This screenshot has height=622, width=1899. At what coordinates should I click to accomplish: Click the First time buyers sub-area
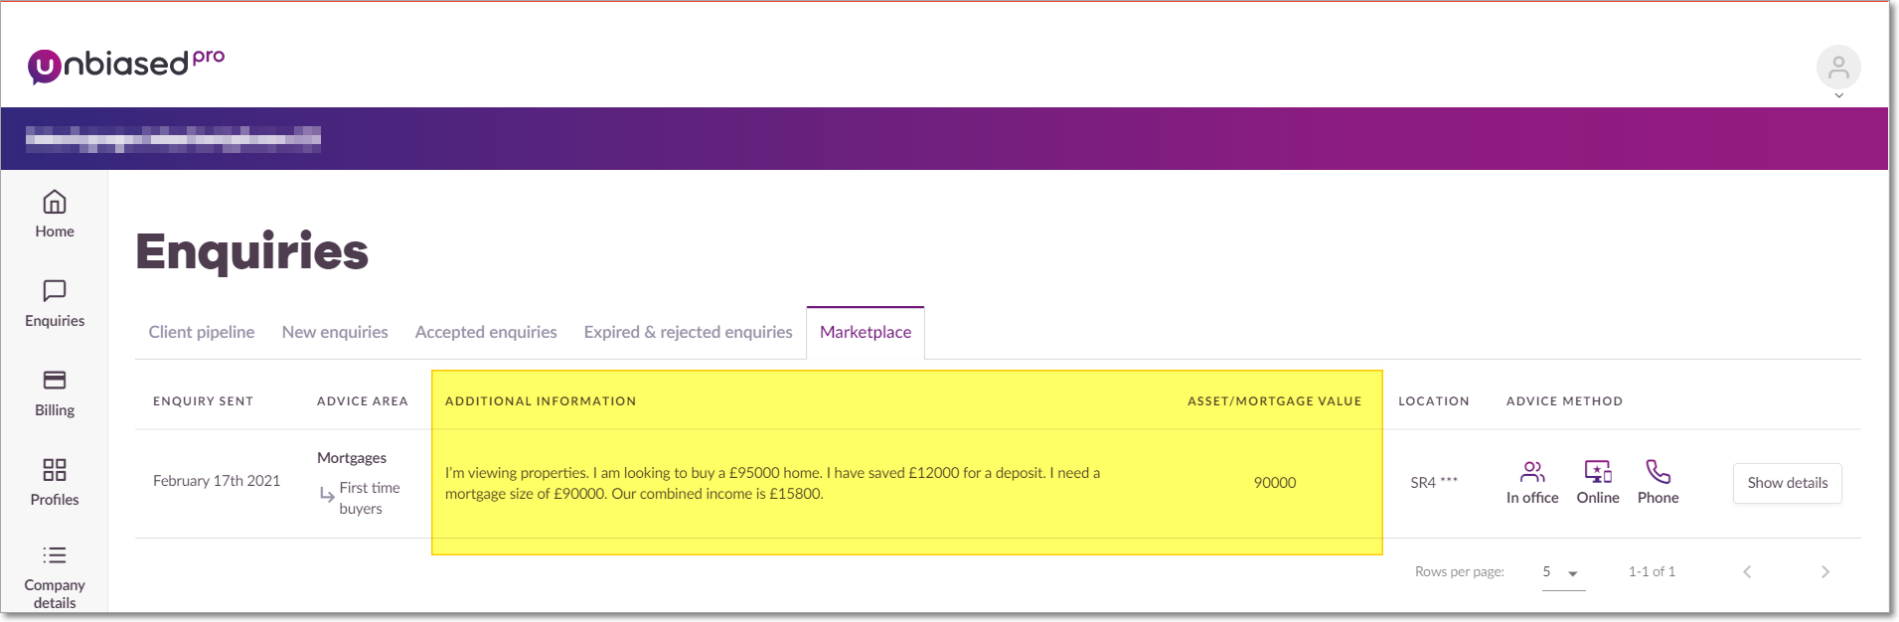[369, 498]
